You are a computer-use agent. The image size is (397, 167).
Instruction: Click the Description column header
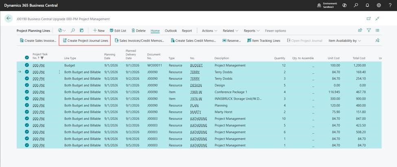[x=222, y=58]
